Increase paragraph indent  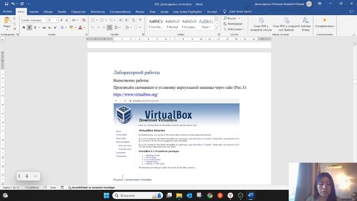click(127, 20)
